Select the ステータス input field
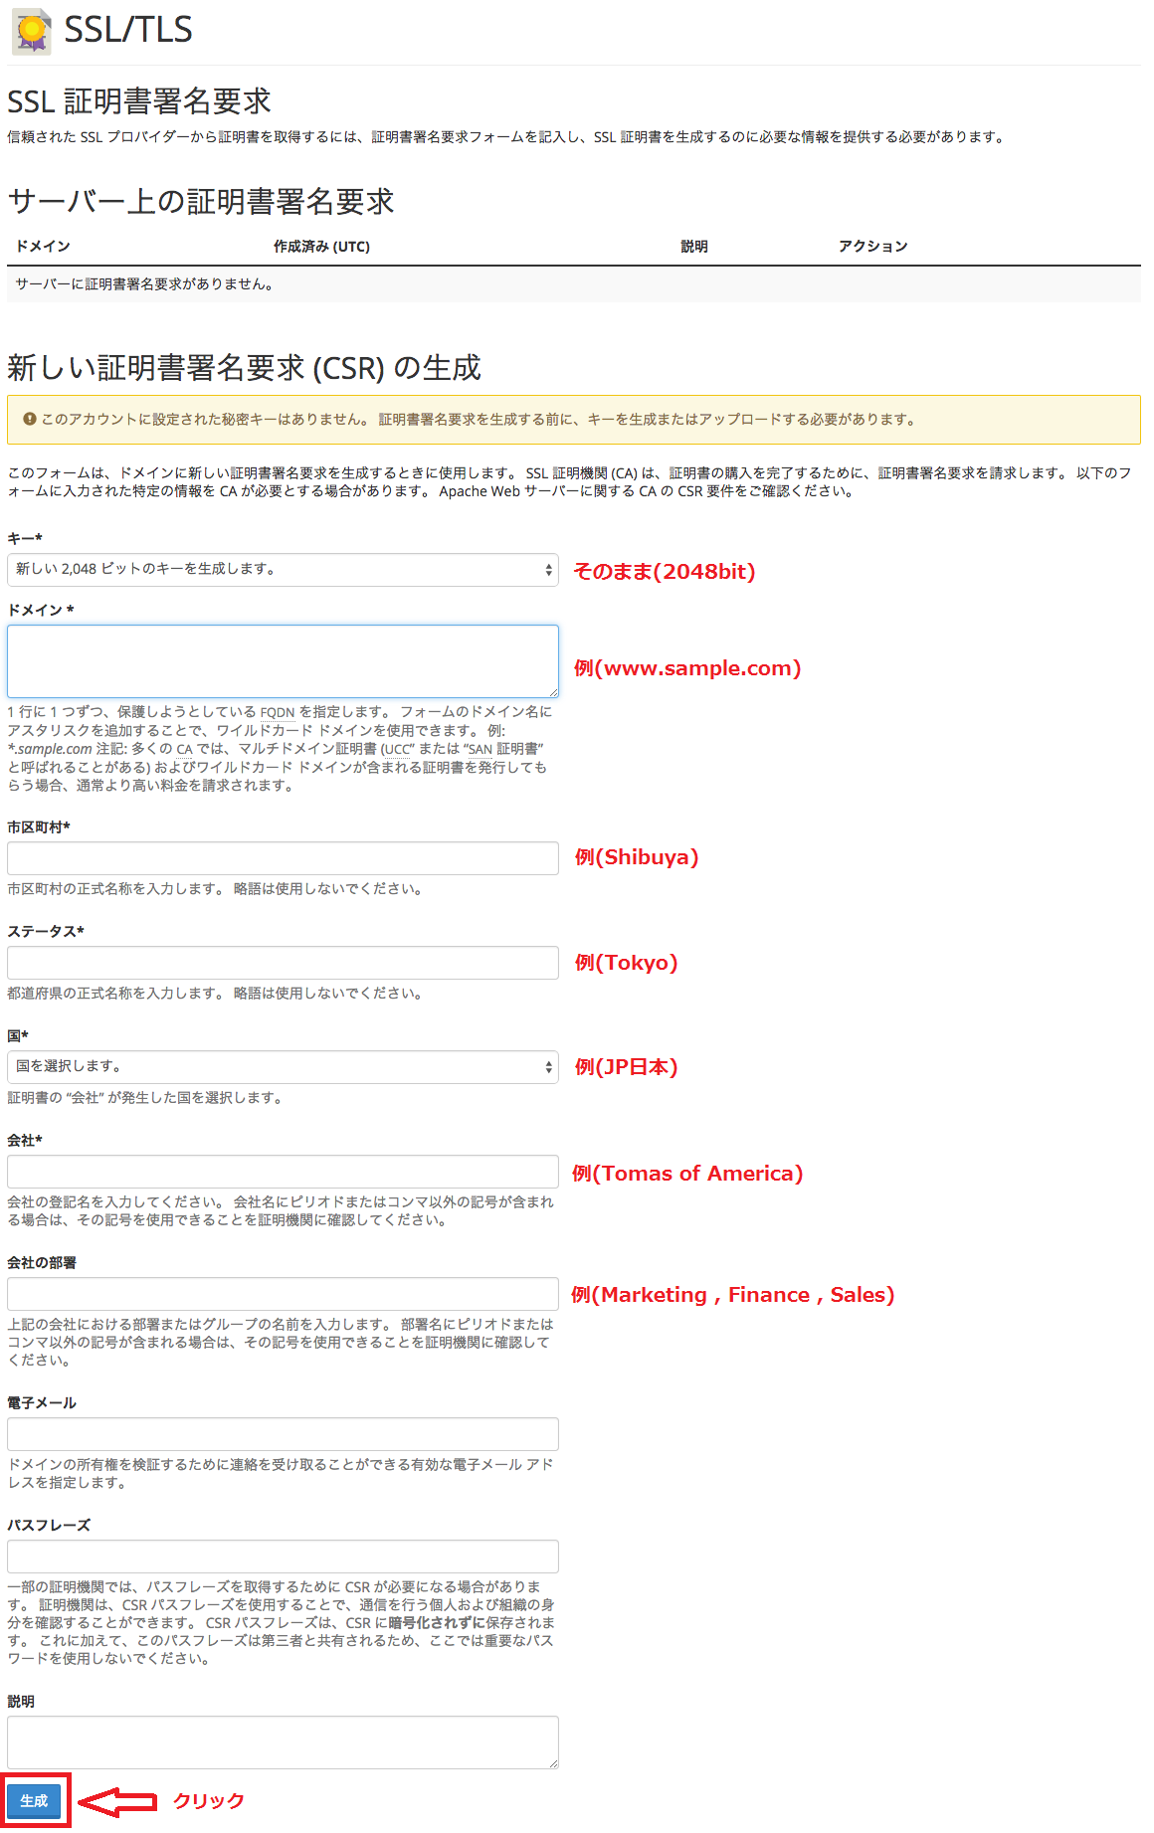 tap(283, 963)
